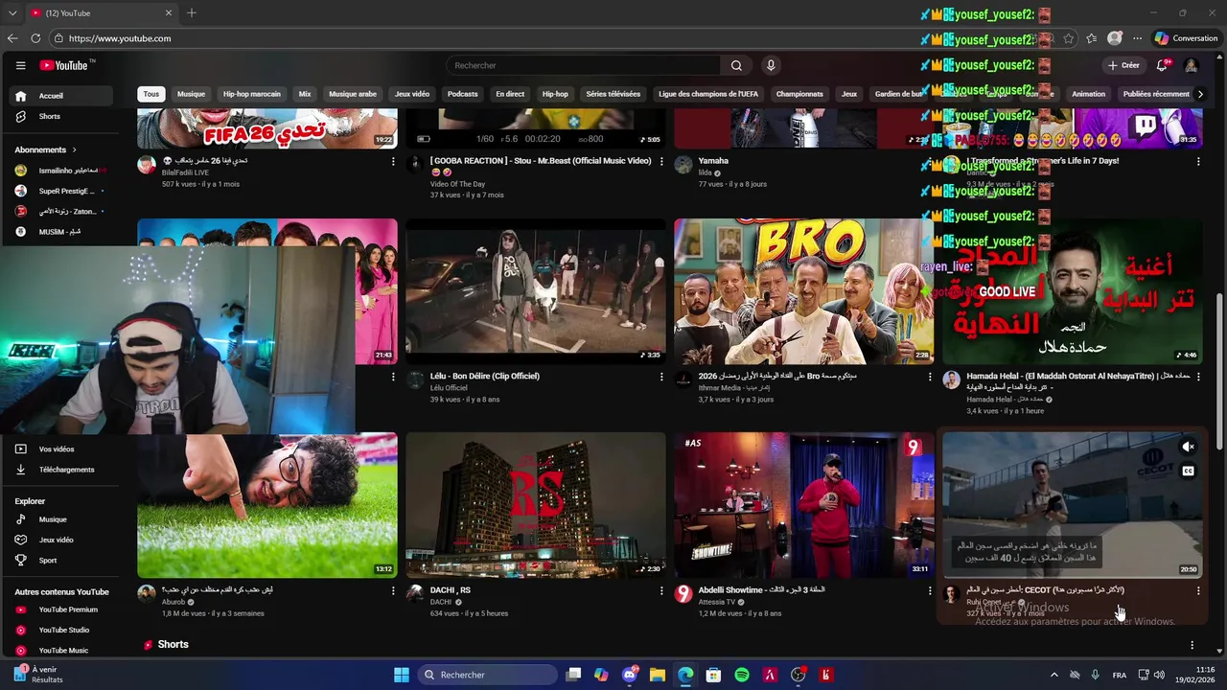Select the Hip-hop marocain chip
Image resolution: width=1227 pixels, height=690 pixels.
pos(252,94)
